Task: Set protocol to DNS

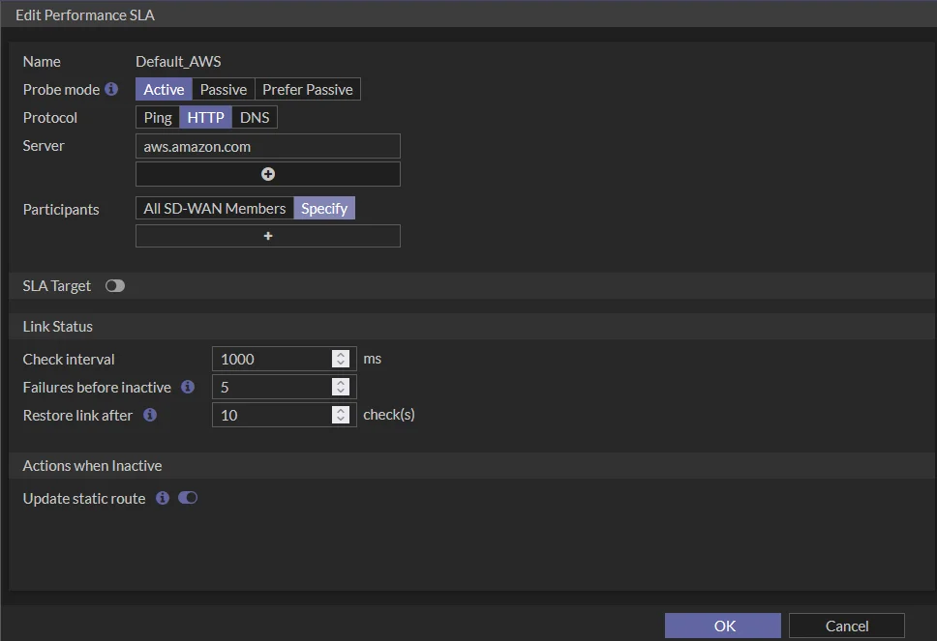Action: point(255,117)
